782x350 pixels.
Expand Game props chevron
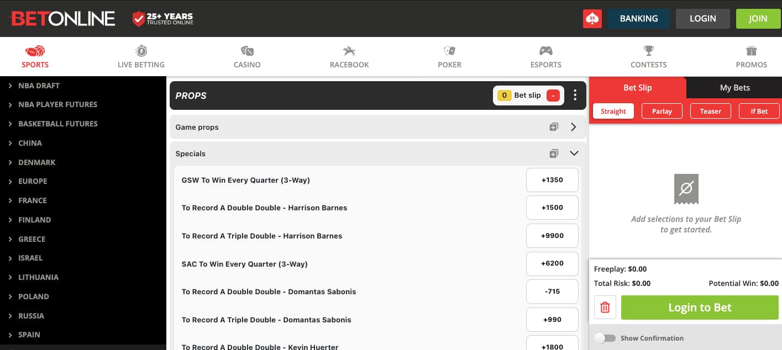click(574, 127)
